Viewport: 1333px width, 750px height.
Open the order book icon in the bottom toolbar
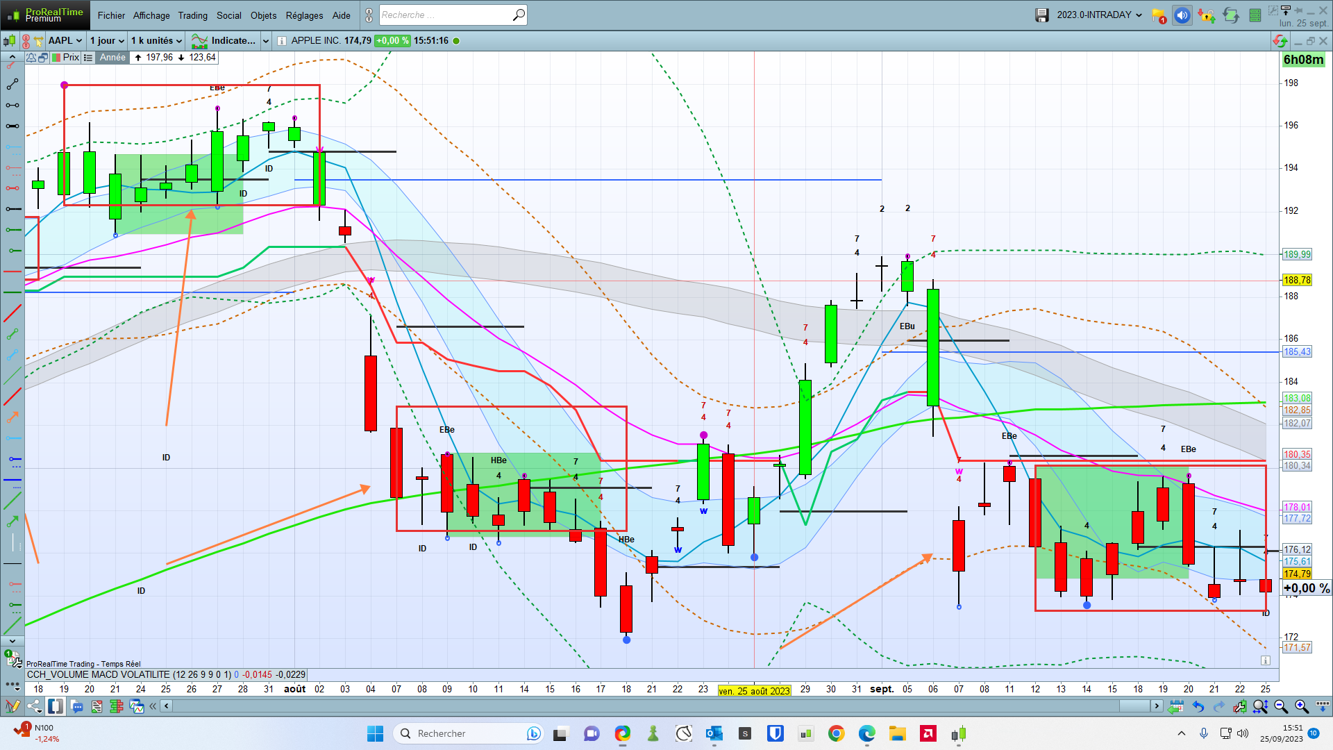[x=117, y=706]
